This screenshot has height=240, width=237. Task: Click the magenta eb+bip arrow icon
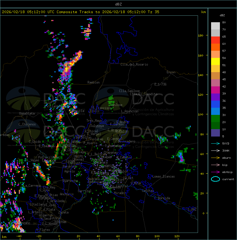(215, 172)
